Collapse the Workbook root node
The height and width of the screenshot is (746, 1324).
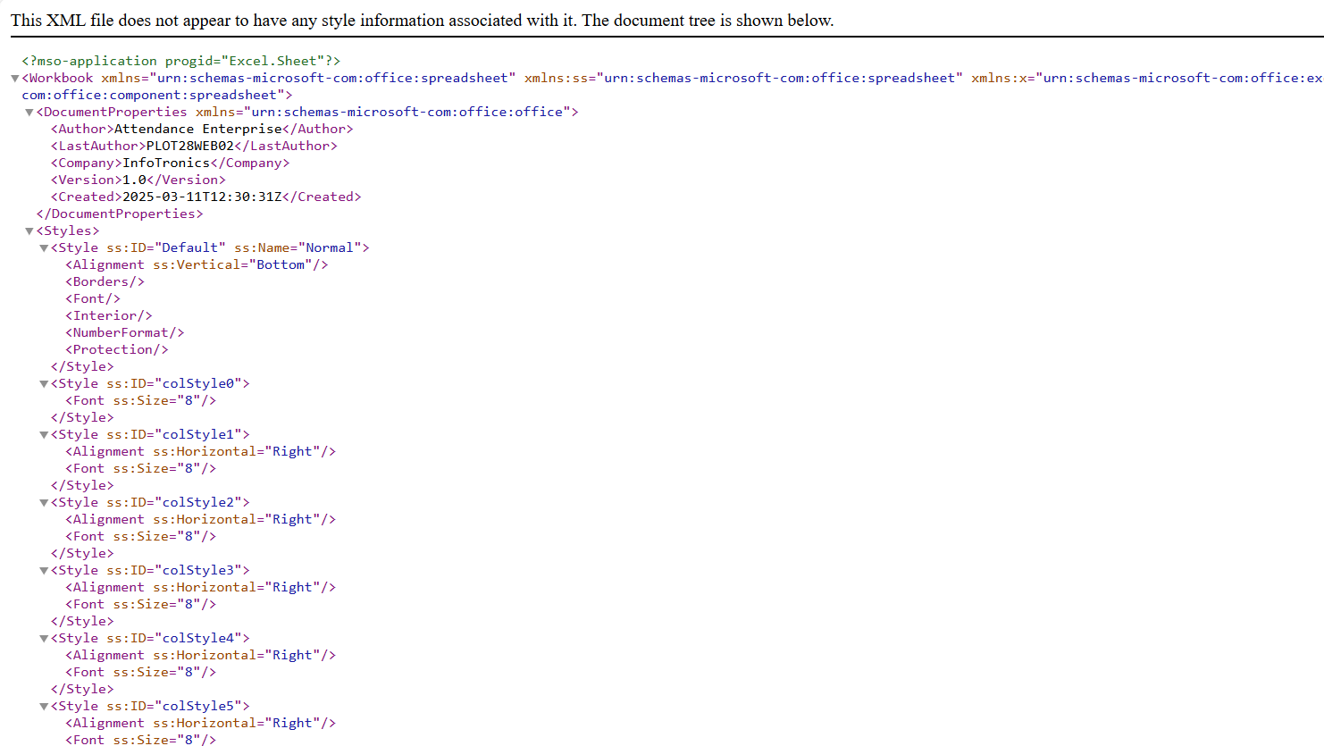13,78
